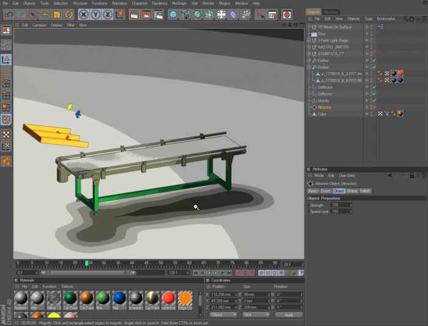The height and width of the screenshot is (326, 428).
Task: Expand the STAMPATA_FT object group
Action: [309, 54]
